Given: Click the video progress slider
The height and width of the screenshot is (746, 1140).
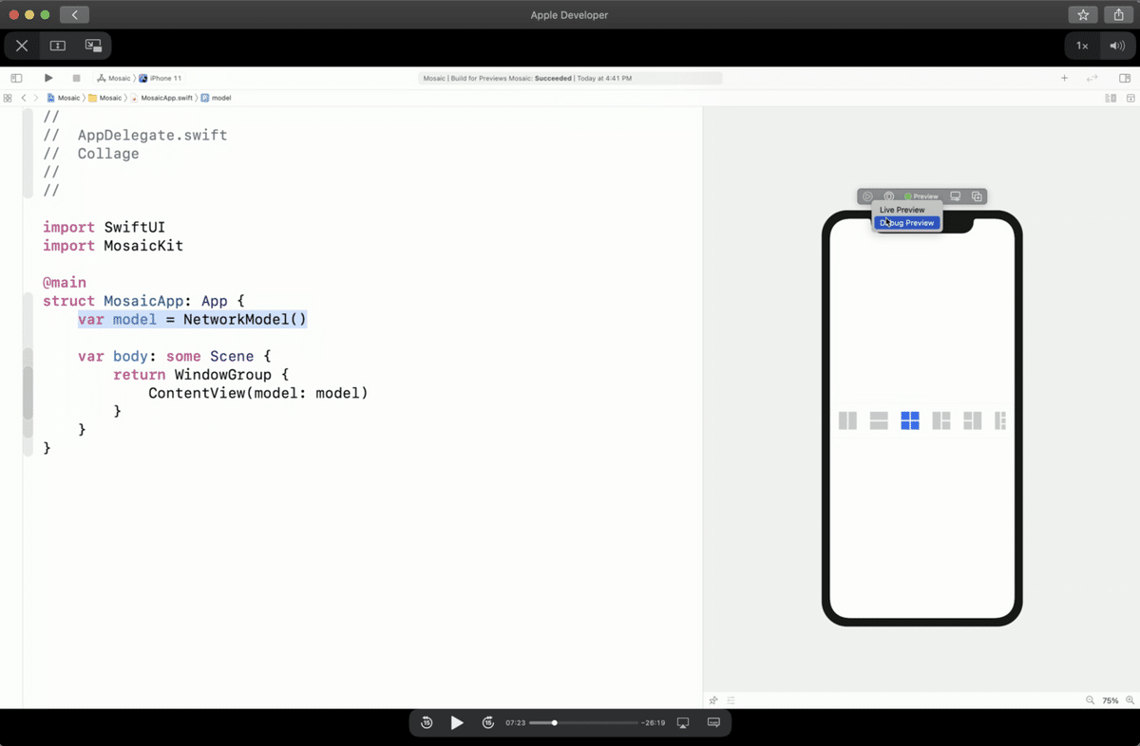Looking at the screenshot, I should [583, 723].
